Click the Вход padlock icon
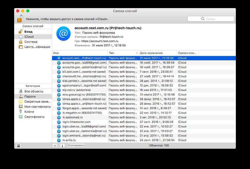 pos(20,31)
